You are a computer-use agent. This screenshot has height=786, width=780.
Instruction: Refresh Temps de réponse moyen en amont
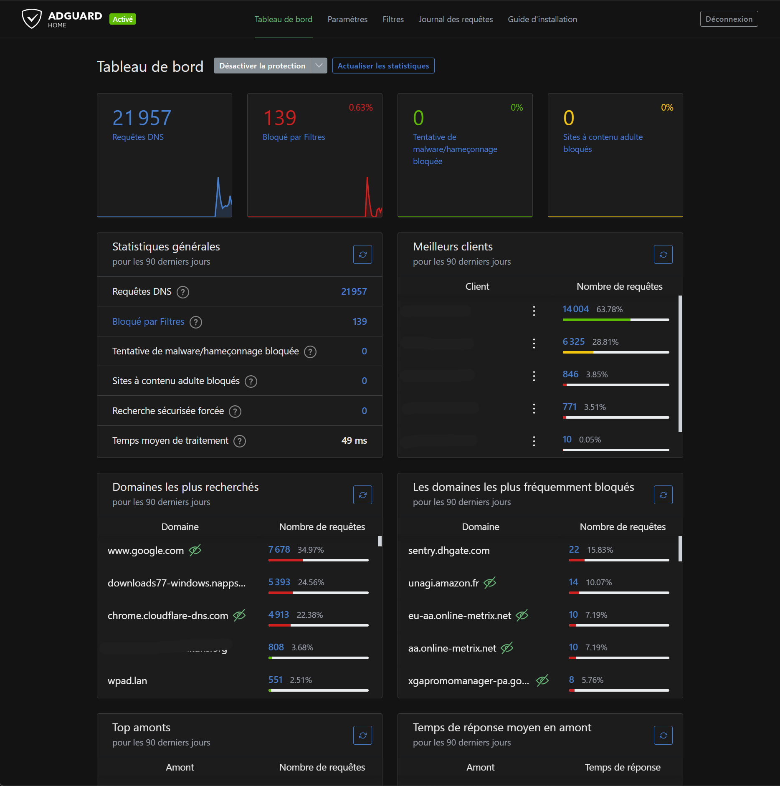663,735
